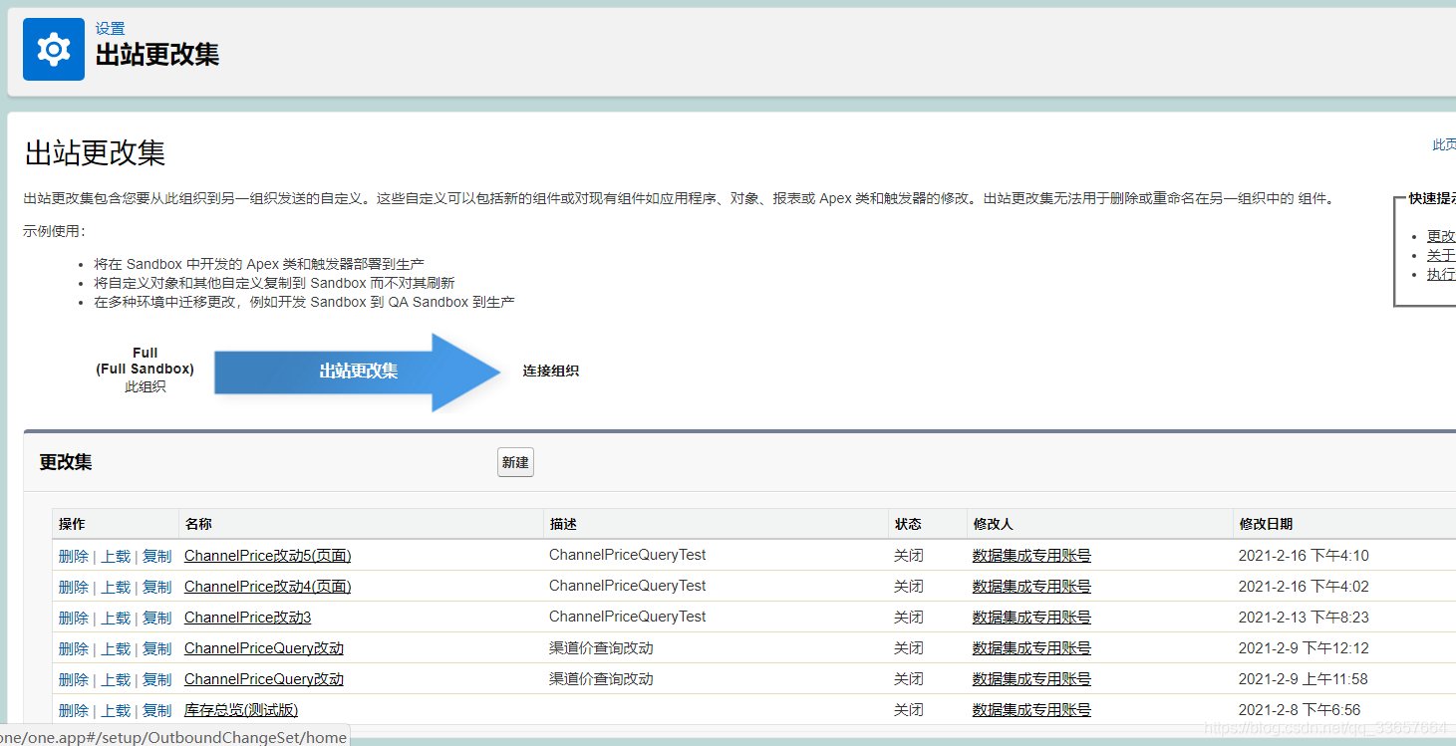1456x746 pixels.
Task: Click the date 2021-2-16 下午4:10
Action: pyautogui.click(x=1304, y=556)
